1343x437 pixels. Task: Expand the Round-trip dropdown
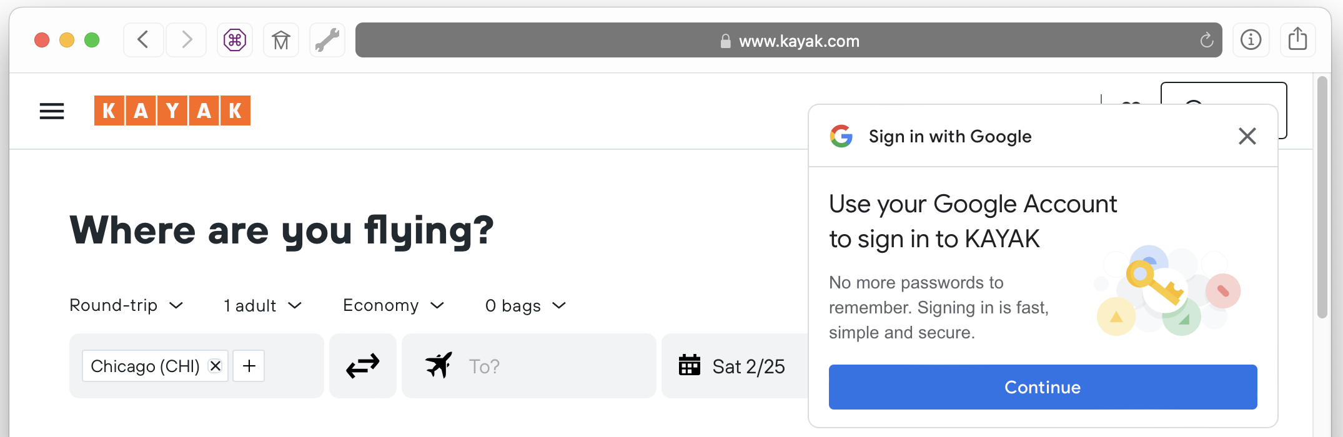click(x=126, y=305)
